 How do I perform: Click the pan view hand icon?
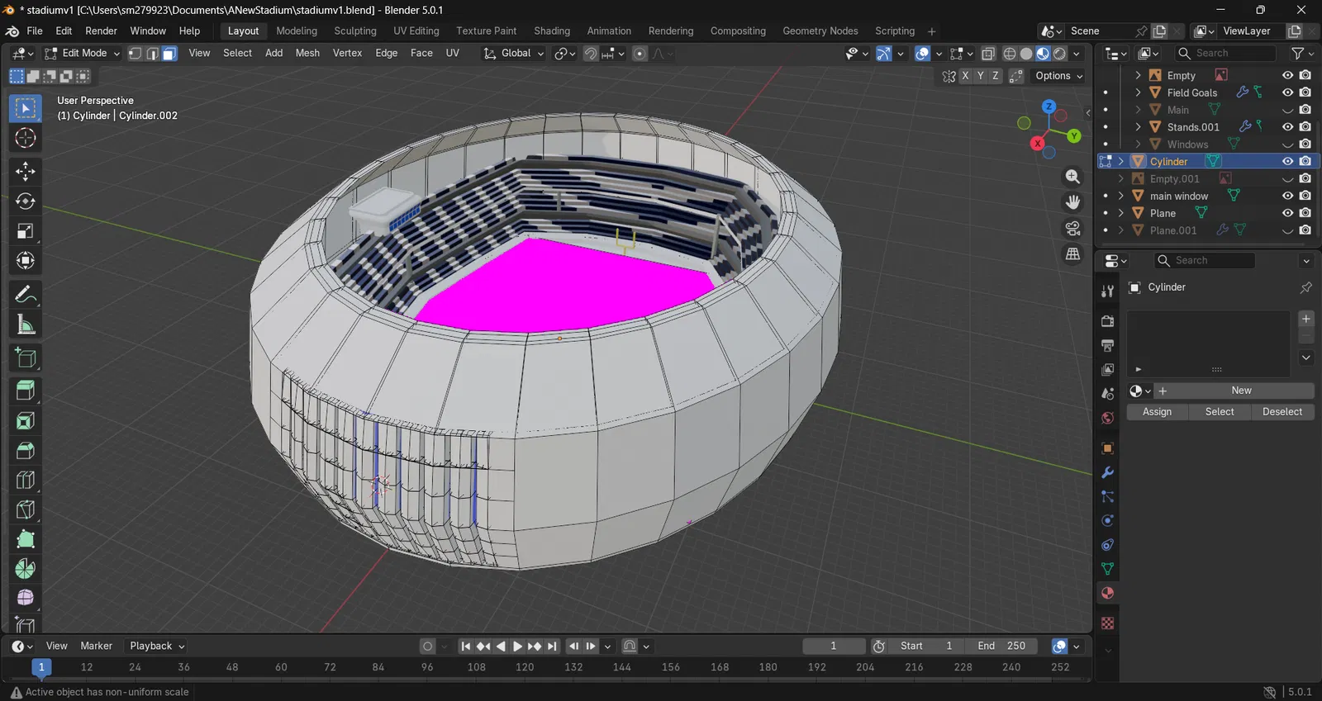(x=1072, y=202)
